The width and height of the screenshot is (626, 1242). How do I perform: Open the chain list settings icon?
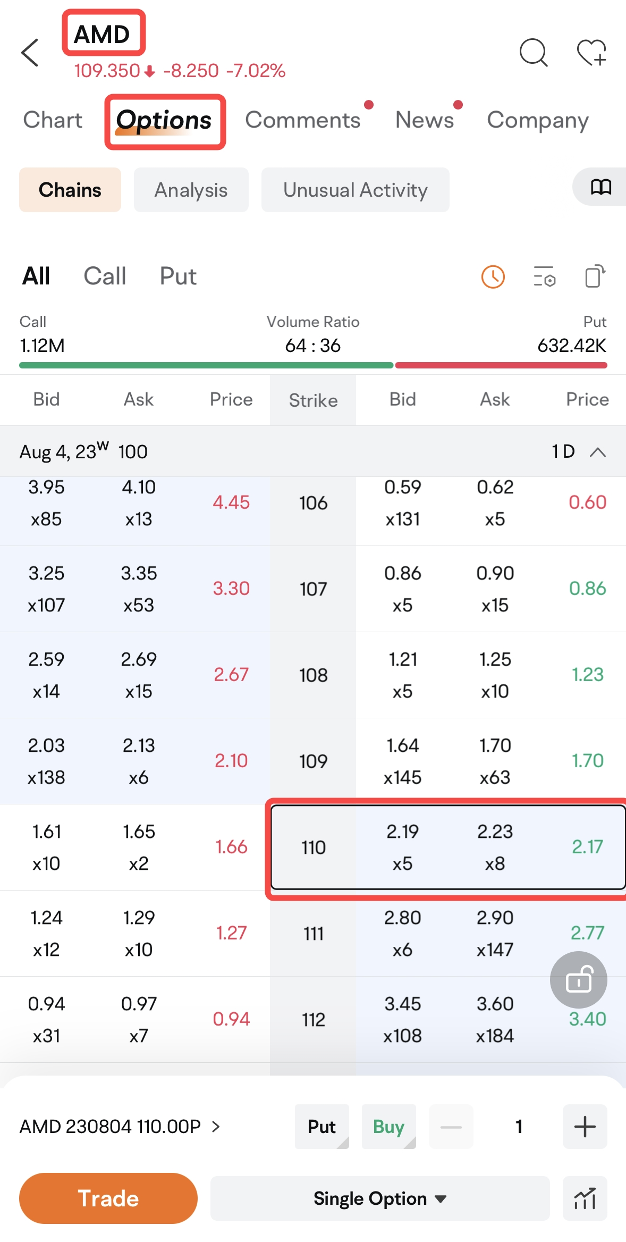(544, 276)
